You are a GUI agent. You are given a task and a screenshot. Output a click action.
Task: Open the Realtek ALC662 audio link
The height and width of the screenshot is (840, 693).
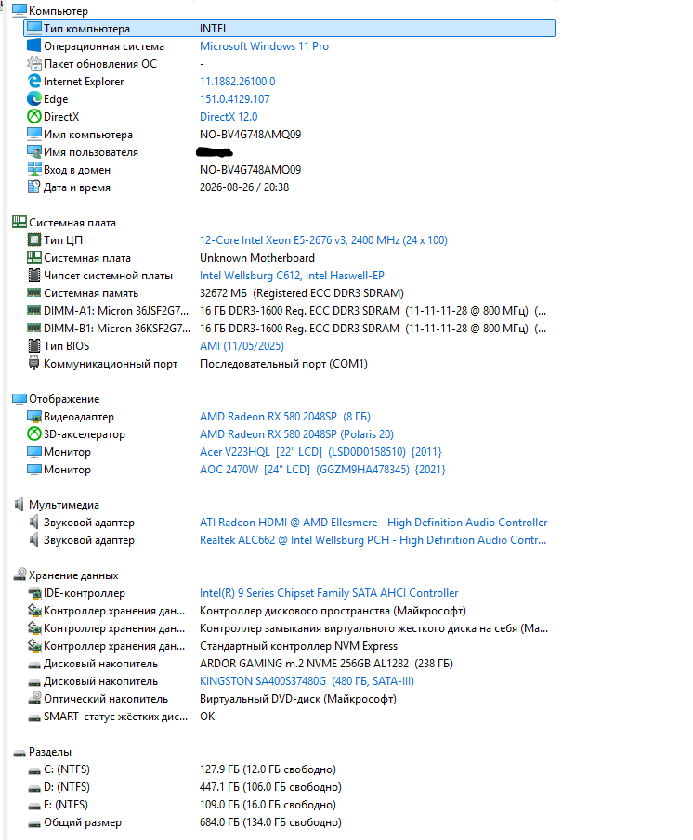(373, 540)
